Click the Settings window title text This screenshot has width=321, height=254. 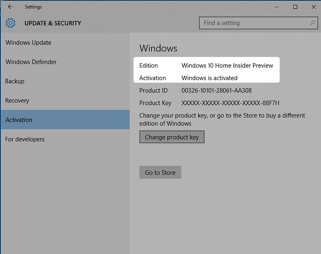coord(33,7)
